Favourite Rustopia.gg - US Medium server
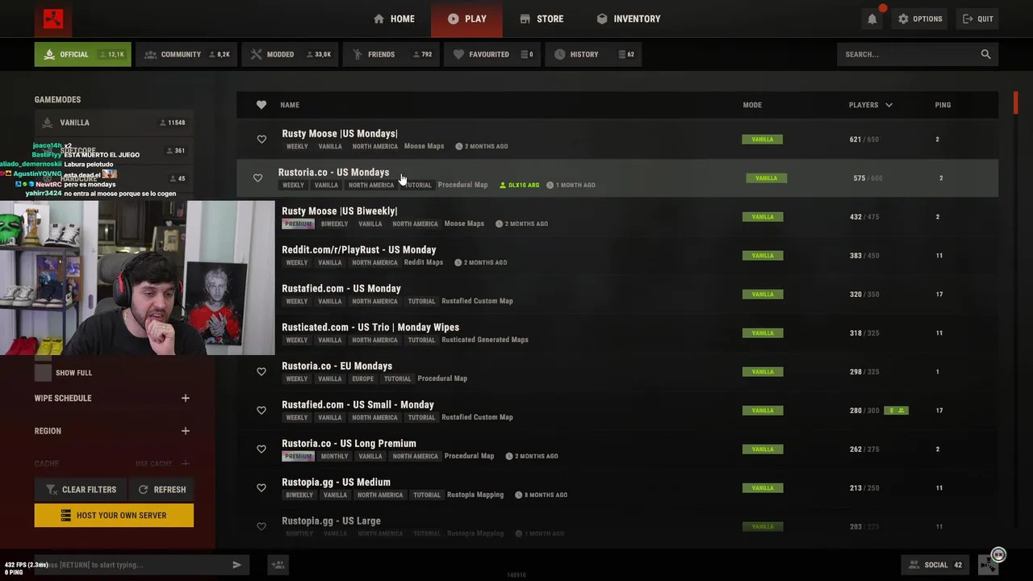 coord(261,488)
